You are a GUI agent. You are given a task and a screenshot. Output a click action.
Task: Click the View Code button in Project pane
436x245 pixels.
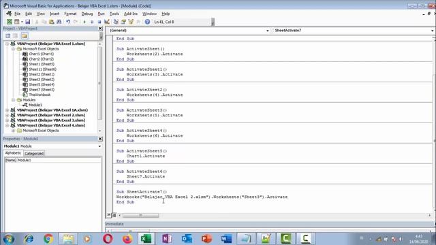tap(7, 35)
